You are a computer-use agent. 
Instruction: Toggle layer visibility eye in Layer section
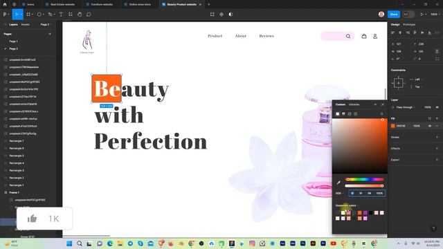pos(437,107)
